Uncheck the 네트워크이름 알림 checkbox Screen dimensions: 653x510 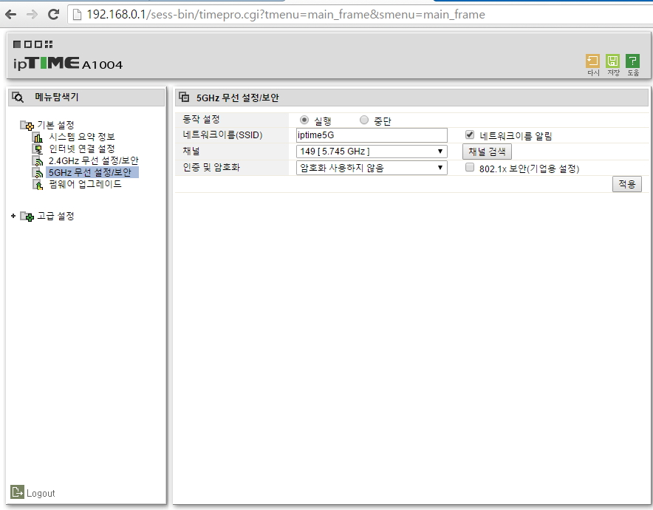[x=470, y=135]
